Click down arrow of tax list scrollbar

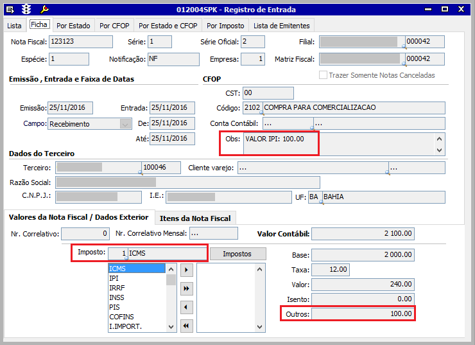click(x=171, y=327)
